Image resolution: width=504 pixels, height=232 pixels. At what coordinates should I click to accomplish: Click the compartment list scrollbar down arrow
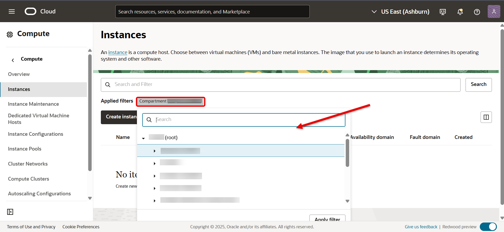click(x=347, y=201)
